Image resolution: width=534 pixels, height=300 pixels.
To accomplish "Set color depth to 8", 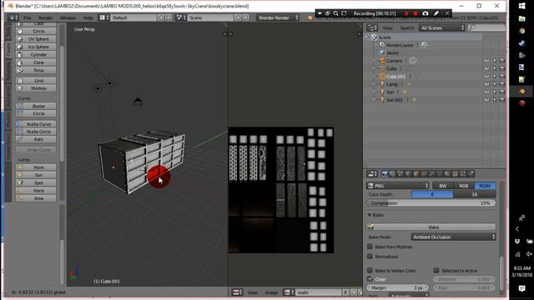I will (432, 194).
